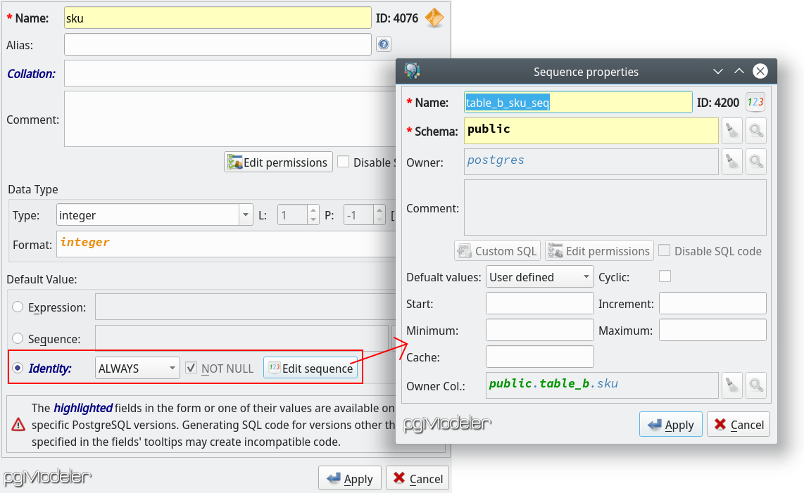Click the Sequence default value input field
This screenshot has width=804, height=493.
pos(241,339)
